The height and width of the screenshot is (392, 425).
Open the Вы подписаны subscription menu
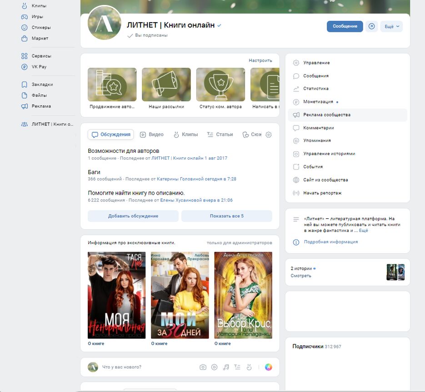point(147,35)
